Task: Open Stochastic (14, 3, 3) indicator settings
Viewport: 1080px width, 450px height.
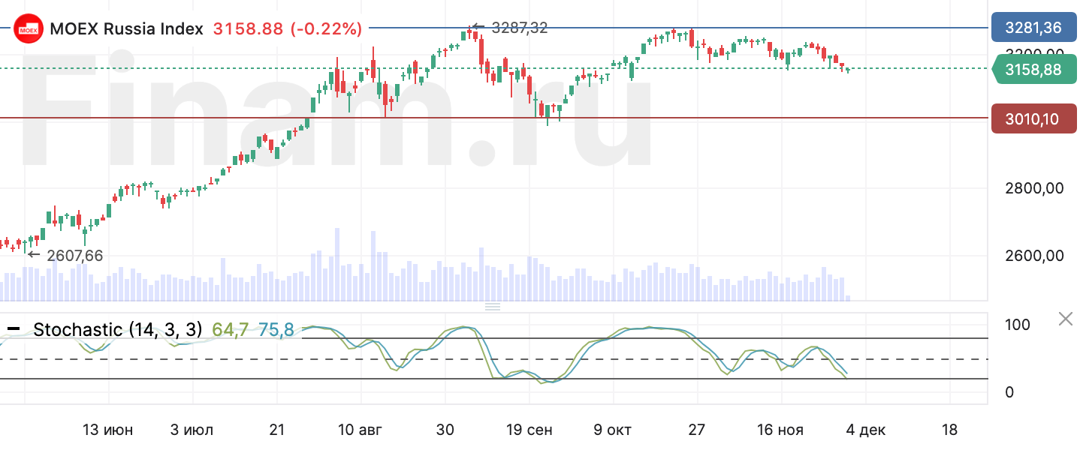Action: pyautogui.click(x=118, y=329)
